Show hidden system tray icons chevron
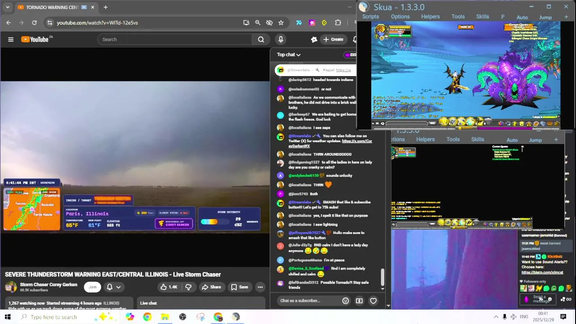 click(496, 317)
